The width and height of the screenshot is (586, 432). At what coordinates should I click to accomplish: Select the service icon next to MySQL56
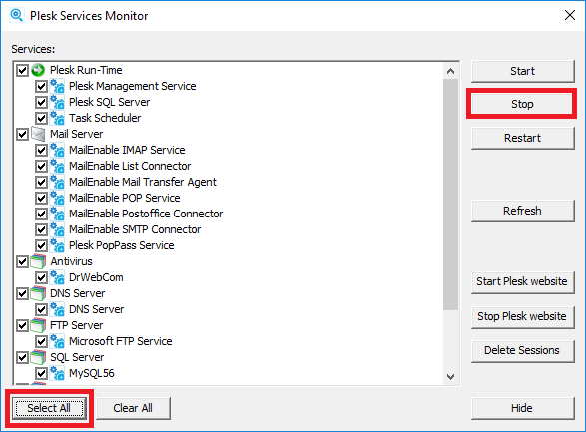[57, 373]
